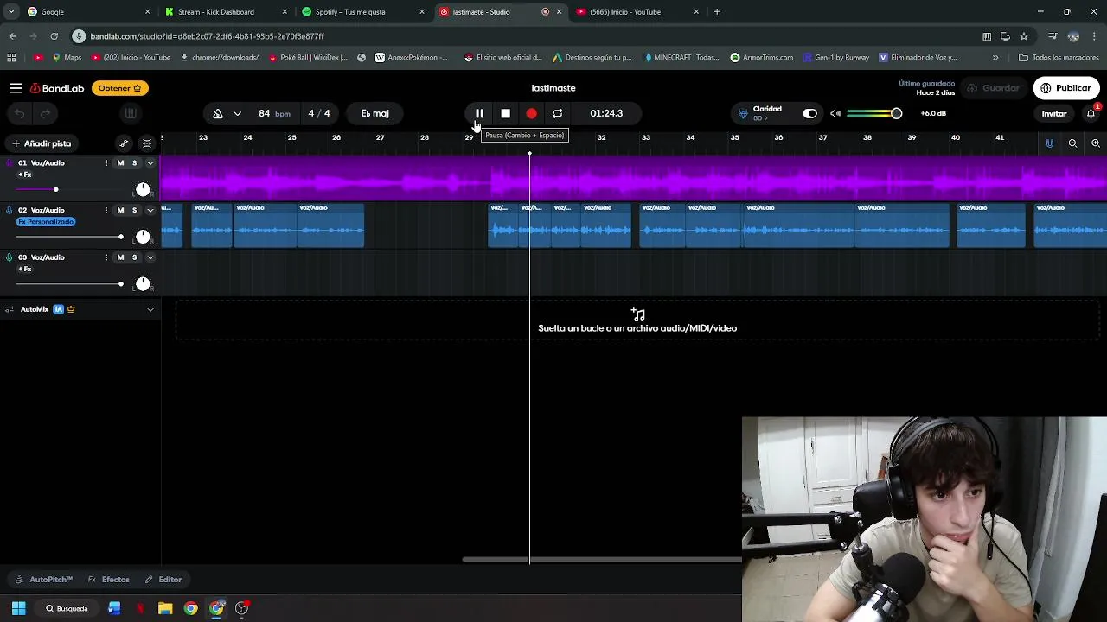Open the AutoPitch tab

[x=44, y=580]
